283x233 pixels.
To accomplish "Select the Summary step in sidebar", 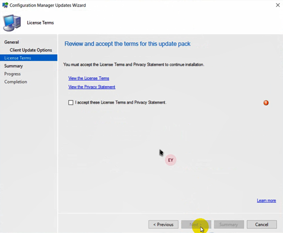I will [14, 66].
